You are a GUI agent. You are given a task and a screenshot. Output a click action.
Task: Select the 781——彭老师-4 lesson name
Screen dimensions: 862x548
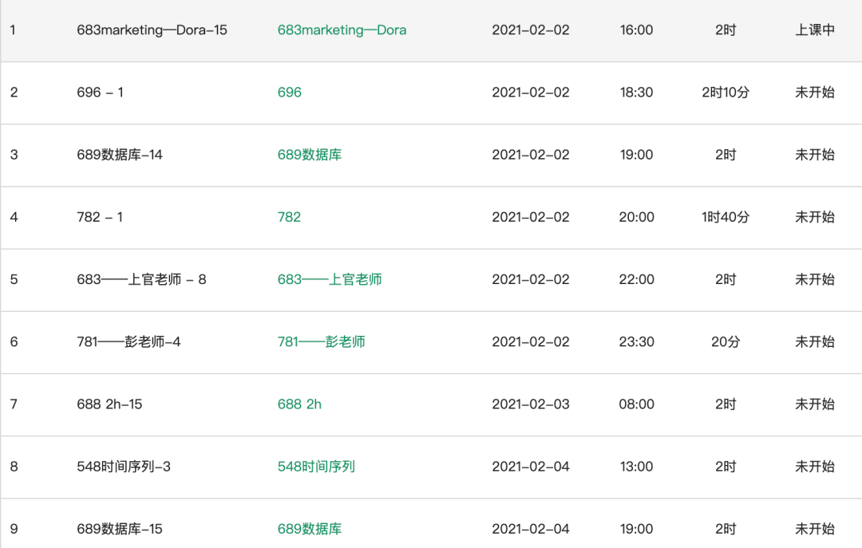point(129,341)
